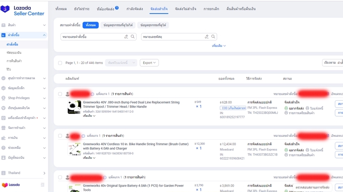Switch to the กำลังจัดส่ง tab
This screenshot has width=343, height=192.
coord(135,9)
